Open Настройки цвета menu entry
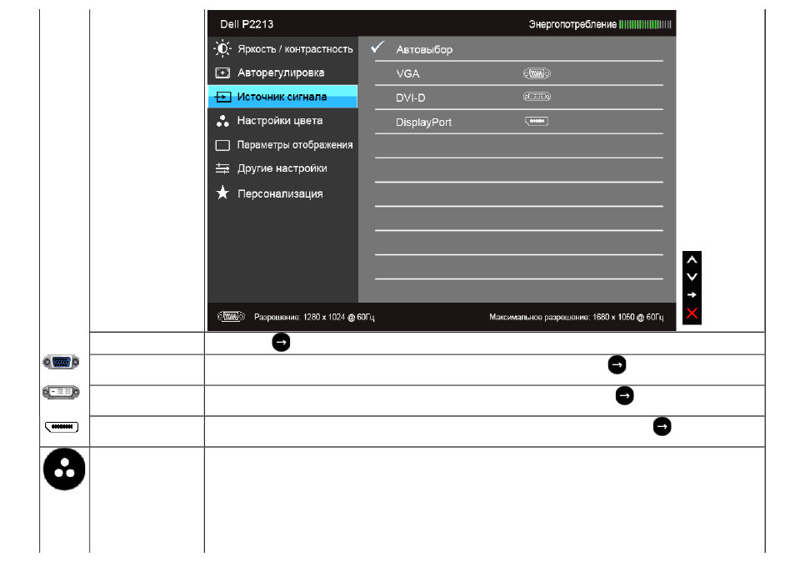 pyautogui.click(x=282, y=121)
